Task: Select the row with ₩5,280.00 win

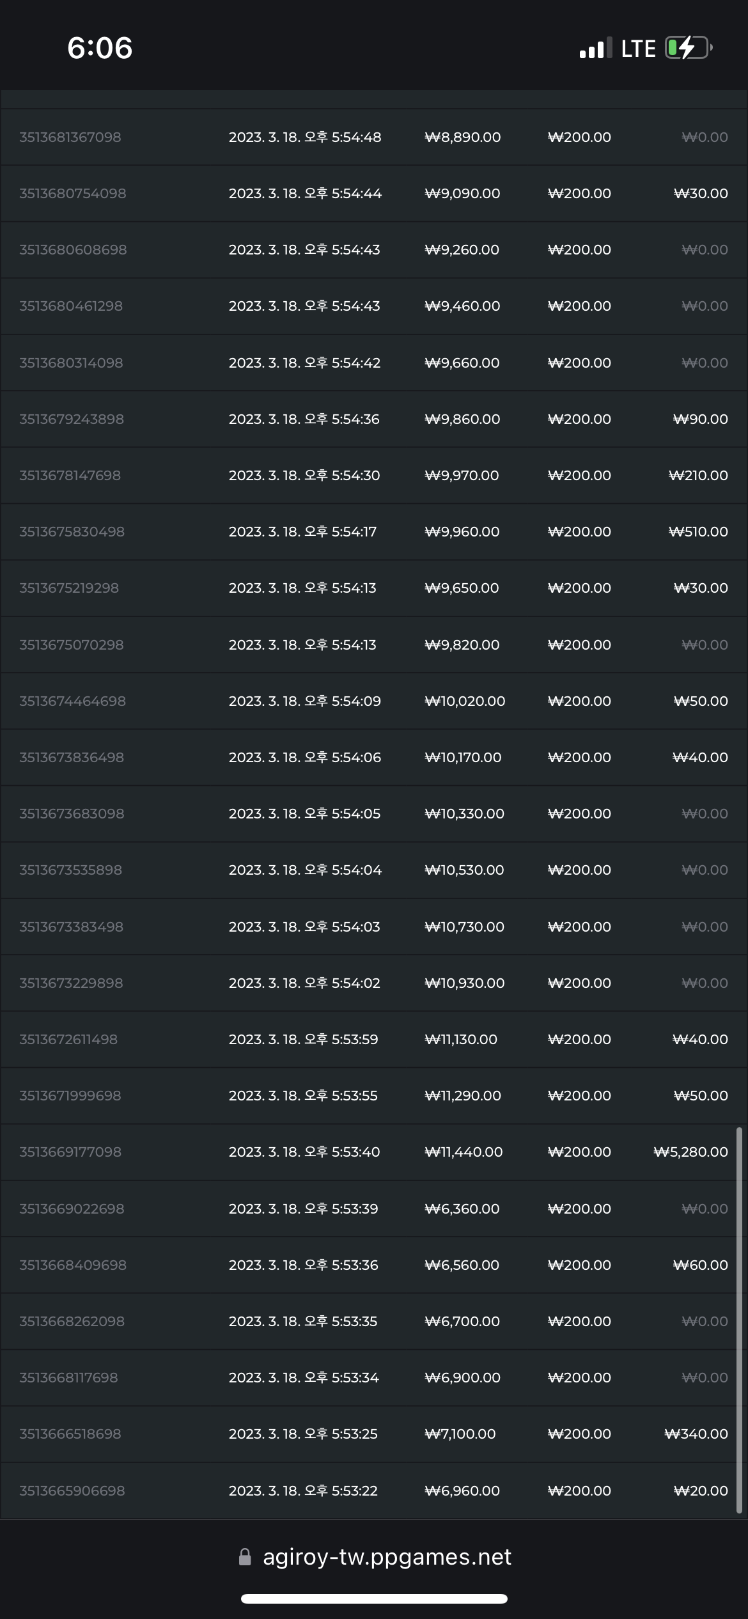Action: [374, 1152]
